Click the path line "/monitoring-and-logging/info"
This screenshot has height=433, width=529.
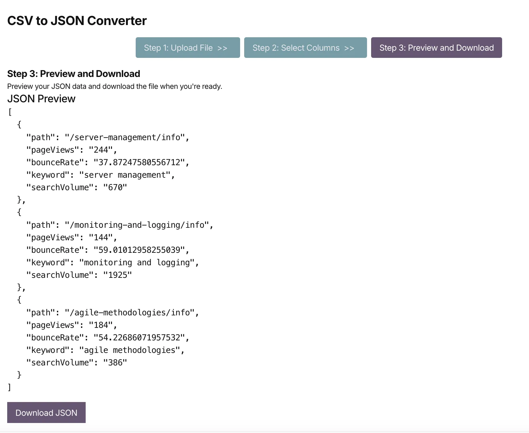[120, 225]
